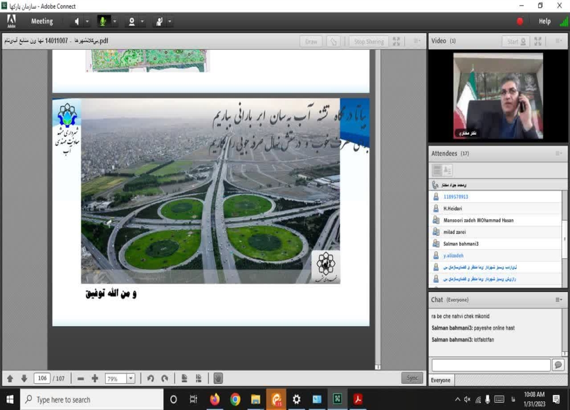Image resolution: width=570 pixels, height=410 pixels.
Task: Click the chat message input field
Action: click(x=491, y=365)
